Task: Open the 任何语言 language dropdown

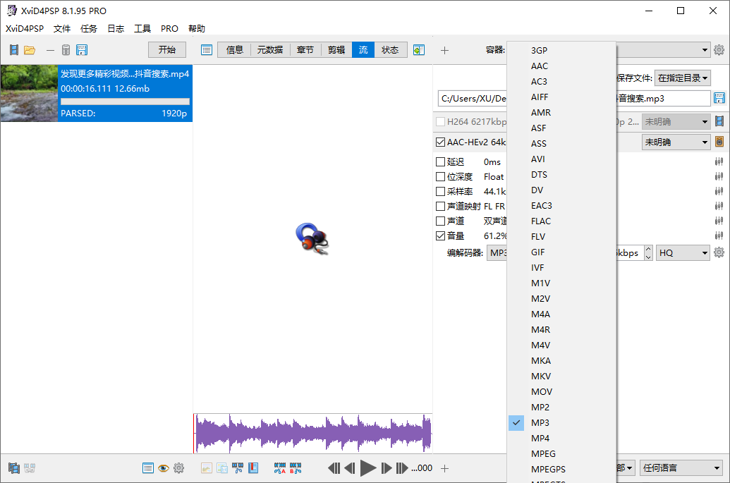Action: 681,468
